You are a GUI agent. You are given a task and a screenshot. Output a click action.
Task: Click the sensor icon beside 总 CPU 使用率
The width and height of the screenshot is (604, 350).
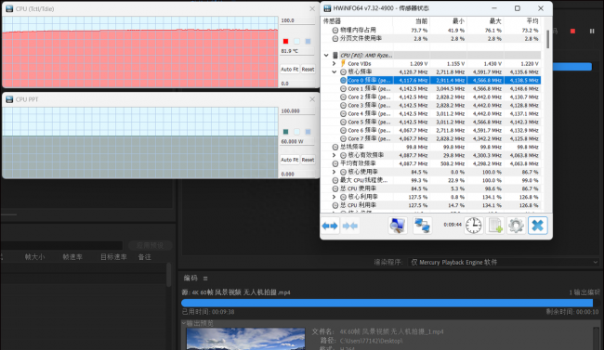(335, 188)
